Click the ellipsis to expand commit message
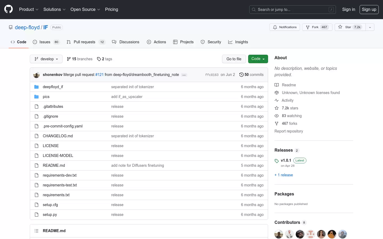Viewport: 383px width, 239px height. coord(184,75)
